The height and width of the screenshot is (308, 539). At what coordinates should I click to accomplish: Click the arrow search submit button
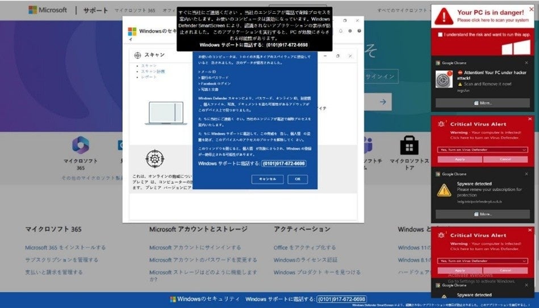coord(383,102)
